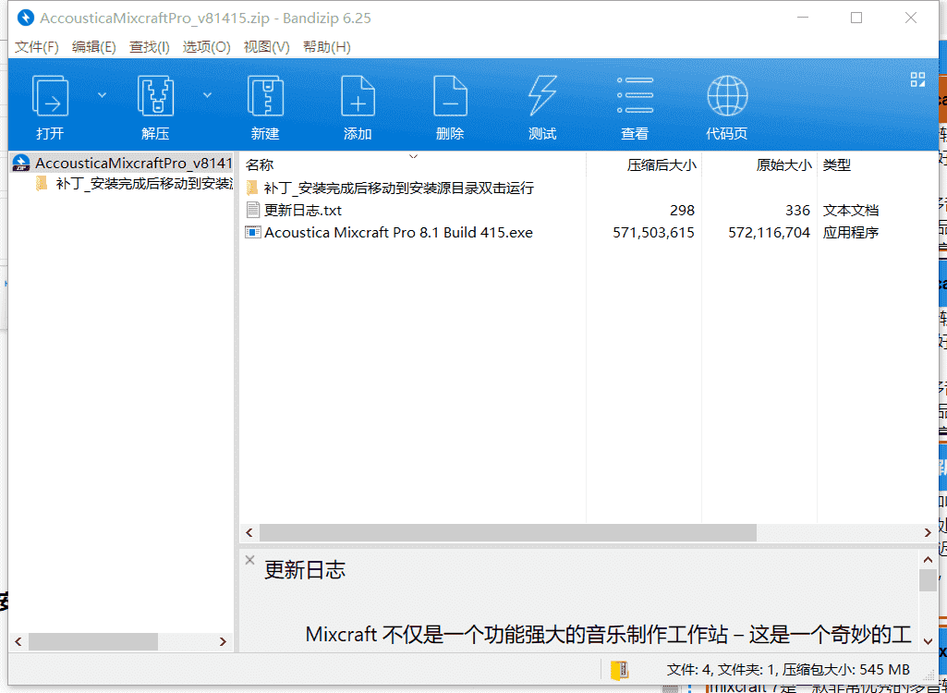The height and width of the screenshot is (693, 947).
Task: Click the 补丁 folder icon in the file list
Action: (x=252, y=188)
